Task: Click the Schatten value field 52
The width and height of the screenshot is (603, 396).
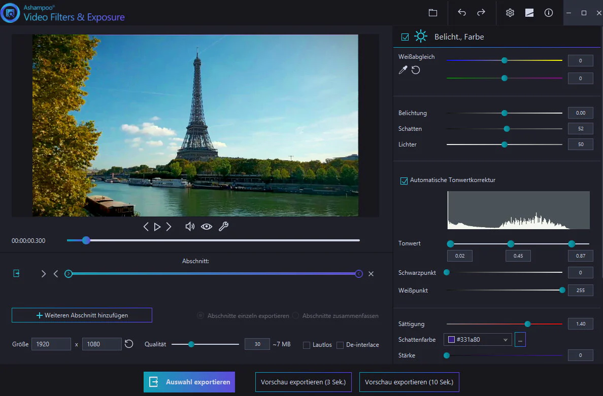Action: (580, 129)
